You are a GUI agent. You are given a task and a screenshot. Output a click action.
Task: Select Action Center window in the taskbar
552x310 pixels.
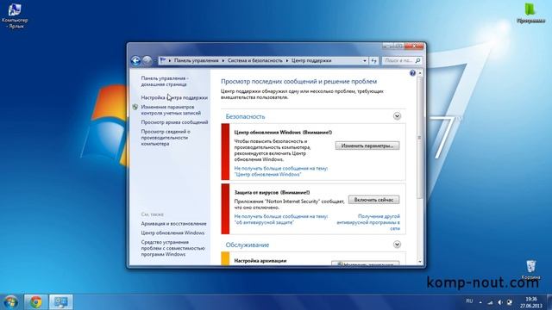(60, 302)
